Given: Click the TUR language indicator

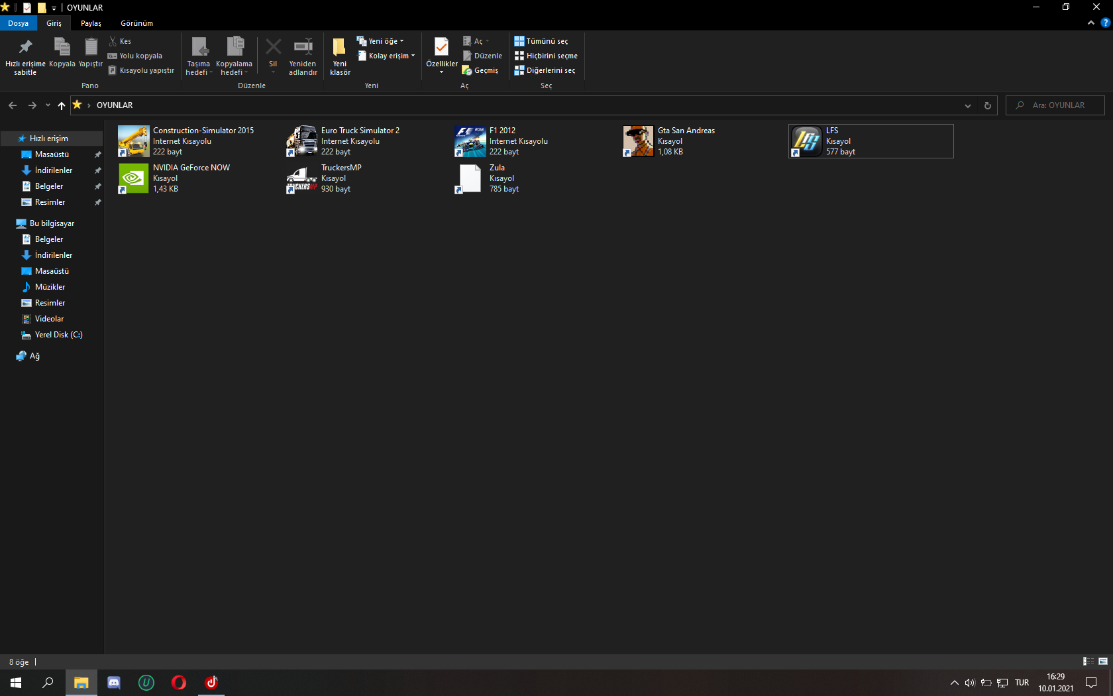Looking at the screenshot, I should pos(1022,682).
